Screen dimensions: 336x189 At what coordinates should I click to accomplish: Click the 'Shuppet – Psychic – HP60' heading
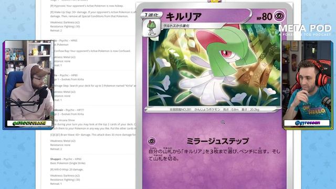[x=66, y=159]
